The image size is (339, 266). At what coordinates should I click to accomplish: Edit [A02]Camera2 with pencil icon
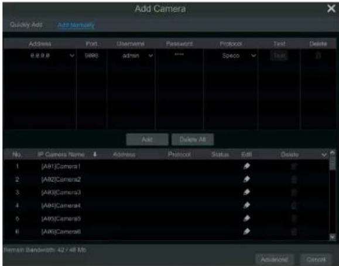pos(246,179)
